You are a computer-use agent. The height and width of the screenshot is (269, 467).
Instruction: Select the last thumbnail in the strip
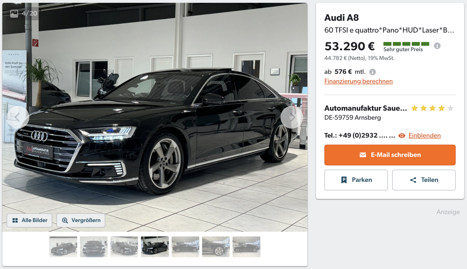click(246, 247)
